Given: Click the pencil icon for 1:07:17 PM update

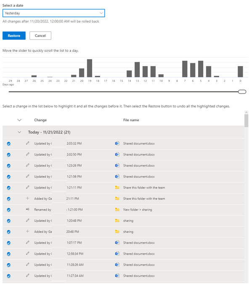Looking at the screenshot, I should 27,242.
